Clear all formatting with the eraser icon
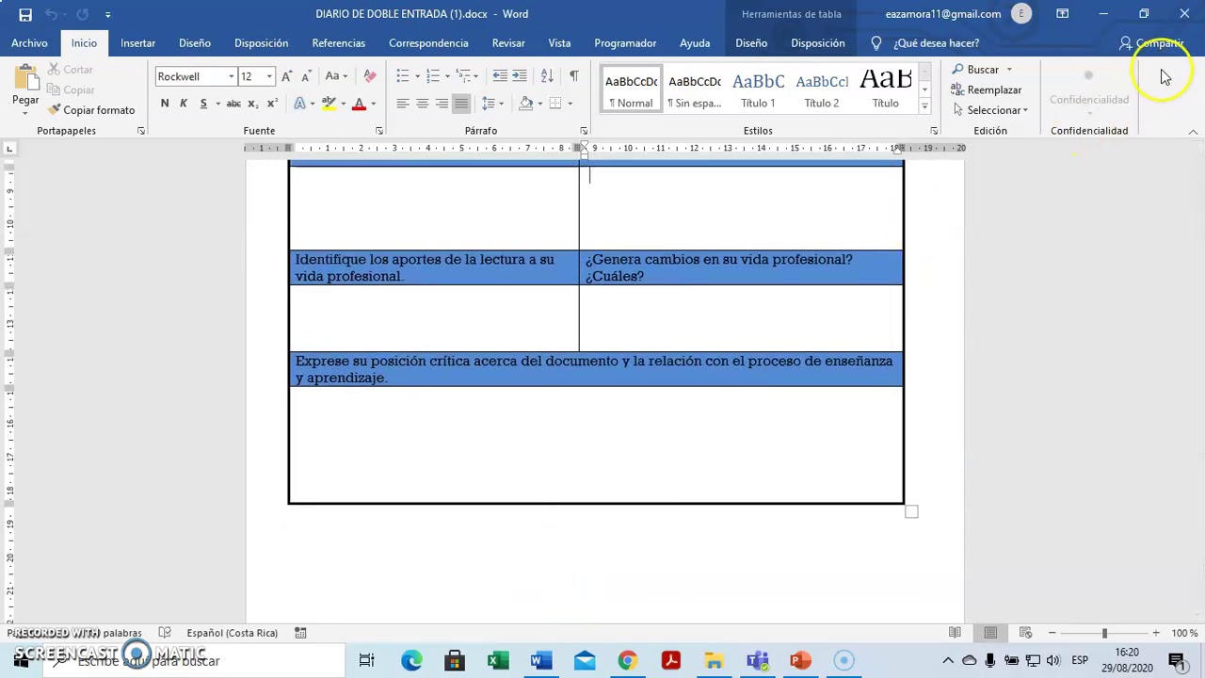 369,76
